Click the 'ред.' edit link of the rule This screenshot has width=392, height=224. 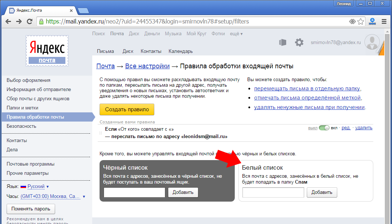click(x=346, y=128)
